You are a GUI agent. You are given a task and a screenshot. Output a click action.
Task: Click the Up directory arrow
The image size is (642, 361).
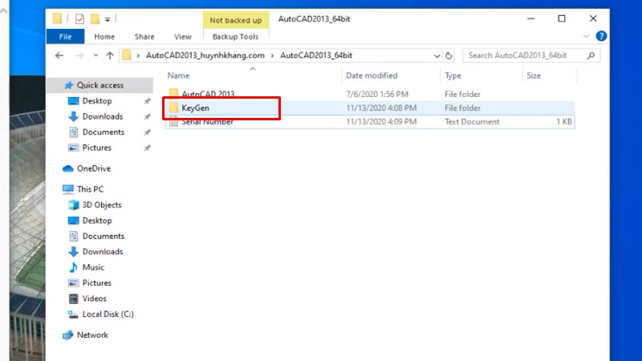(109, 55)
